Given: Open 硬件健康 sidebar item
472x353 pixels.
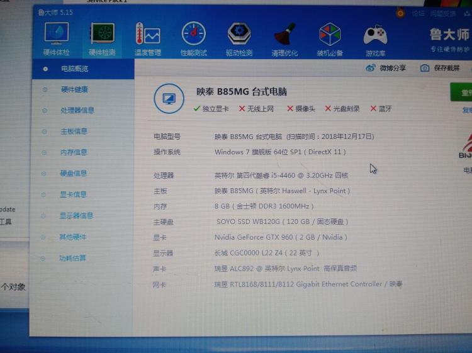Looking at the screenshot, I should tap(74, 89).
